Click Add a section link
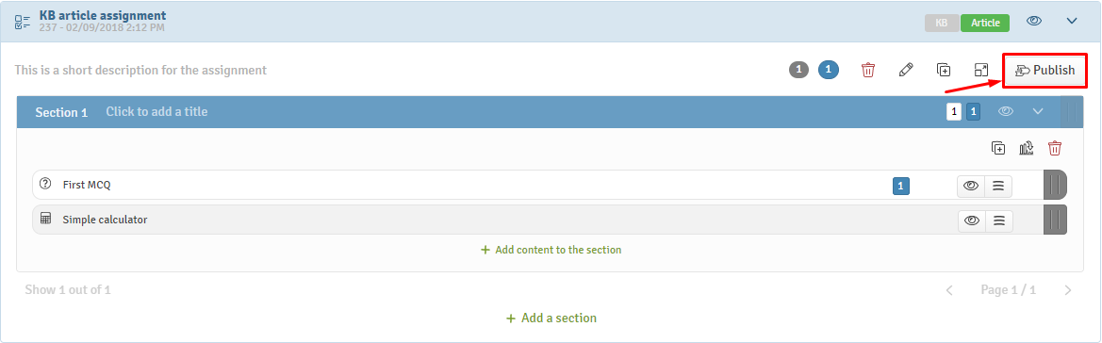 (x=551, y=318)
